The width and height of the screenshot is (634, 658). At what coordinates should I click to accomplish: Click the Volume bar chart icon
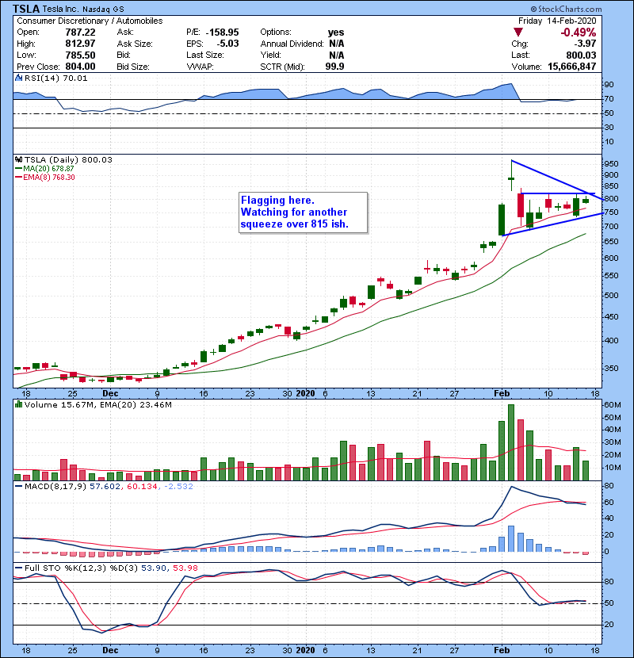(18, 404)
